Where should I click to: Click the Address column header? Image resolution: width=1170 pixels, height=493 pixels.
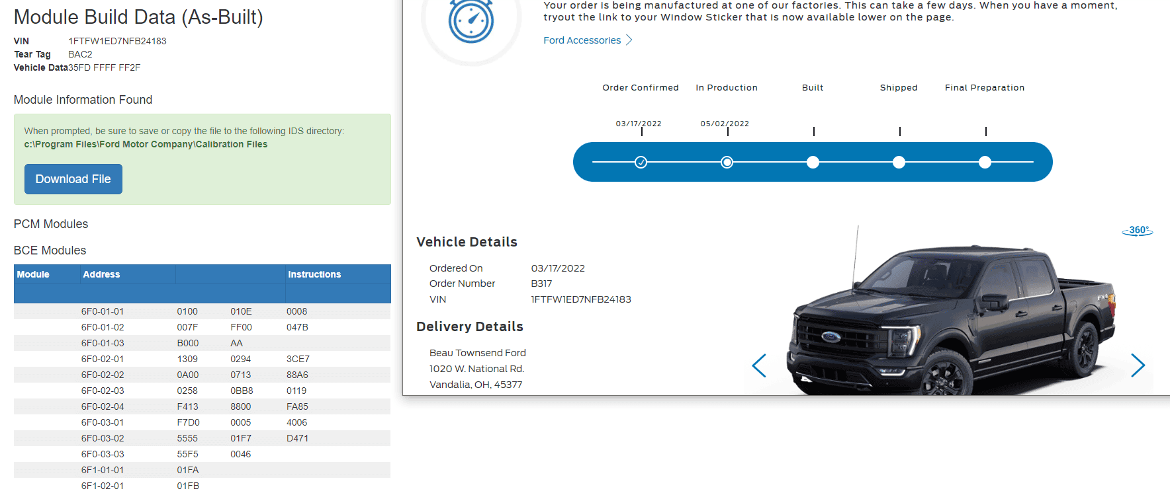pyautogui.click(x=101, y=274)
